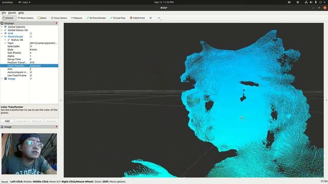Click the Status: Ok checkmark under PointCloud2
Screen dimensions: 328x184
click(x=9, y=40)
